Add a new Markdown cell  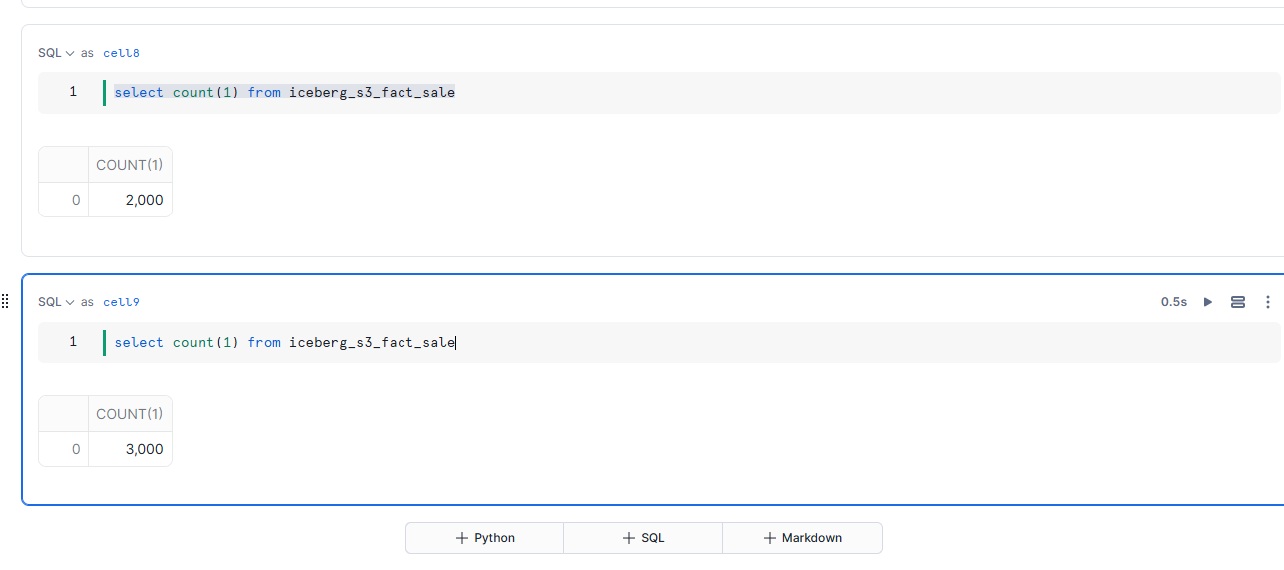[x=802, y=538]
